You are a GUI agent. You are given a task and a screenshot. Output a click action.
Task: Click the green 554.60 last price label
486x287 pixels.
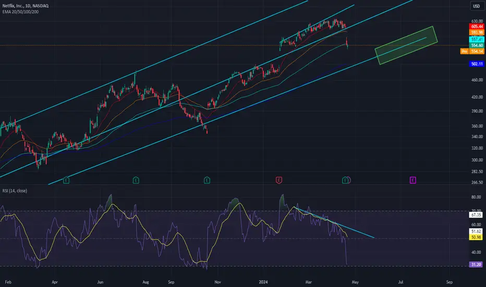click(x=477, y=45)
